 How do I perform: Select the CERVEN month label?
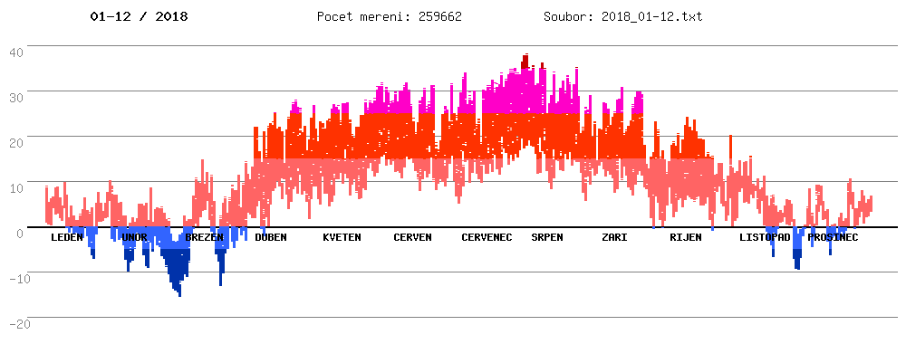click(x=412, y=237)
